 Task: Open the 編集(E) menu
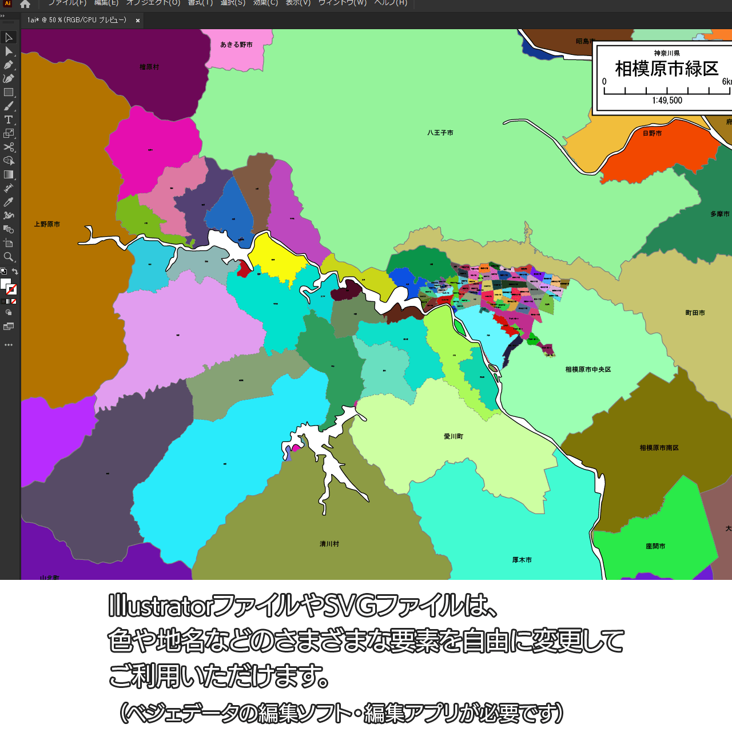106,3
